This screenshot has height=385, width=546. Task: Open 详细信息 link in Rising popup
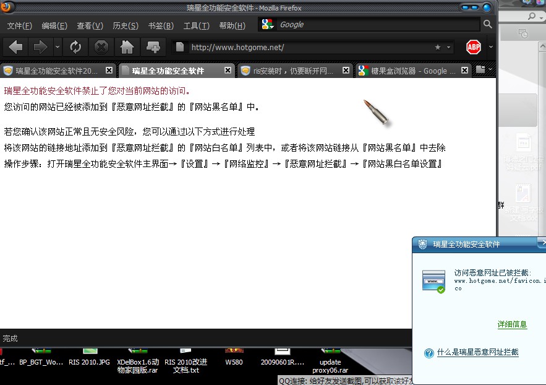click(x=512, y=324)
